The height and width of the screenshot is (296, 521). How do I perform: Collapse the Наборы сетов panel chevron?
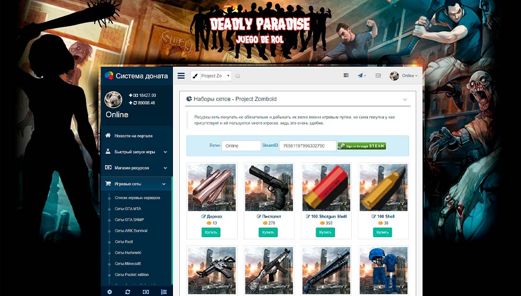pos(405,99)
